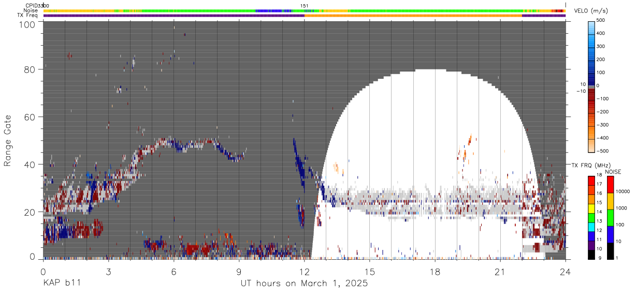Click the x-axis tick label '6'

174,272
